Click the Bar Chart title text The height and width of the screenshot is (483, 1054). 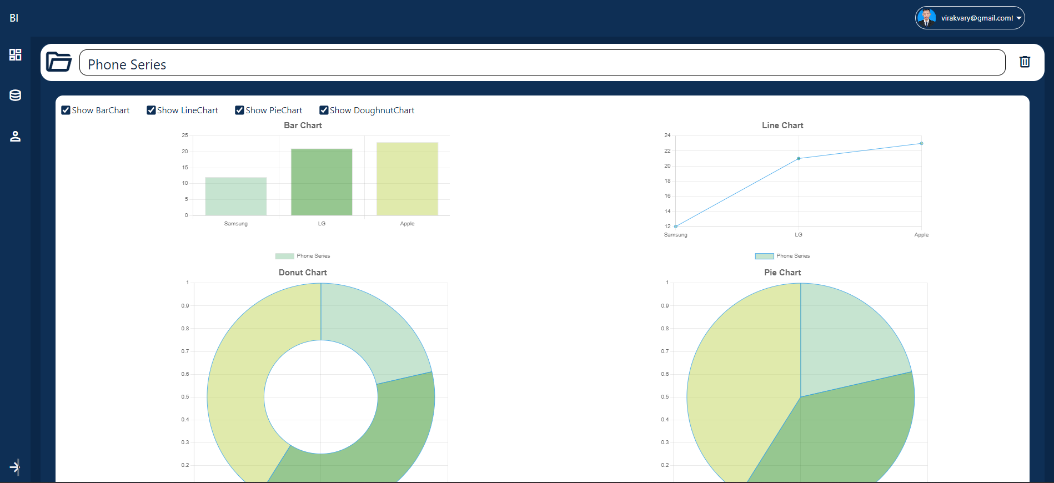click(303, 125)
